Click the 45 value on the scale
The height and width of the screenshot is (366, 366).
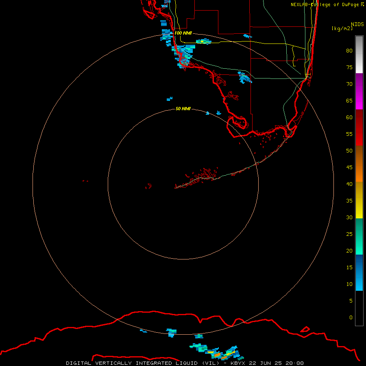[x=349, y=168]
